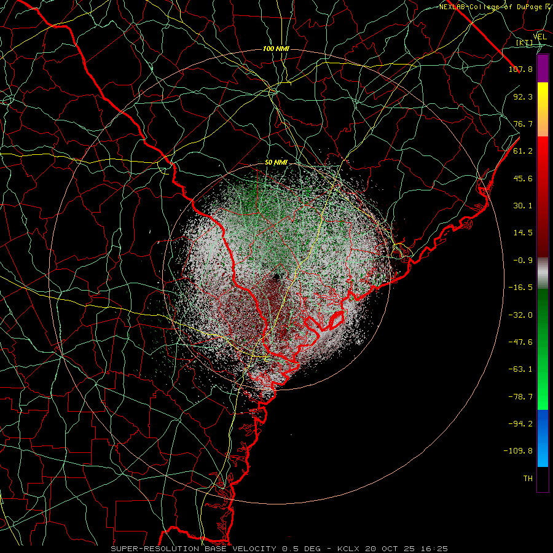Click the 61.2 value on velocity scale
The width and height of the screenshot is (553, 553).
click(x=523, y=151)
